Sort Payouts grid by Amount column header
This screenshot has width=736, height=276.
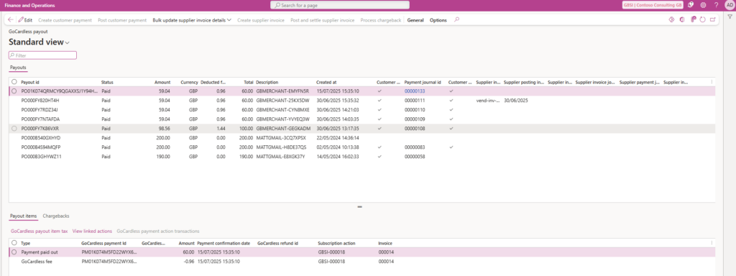point(162,82)
